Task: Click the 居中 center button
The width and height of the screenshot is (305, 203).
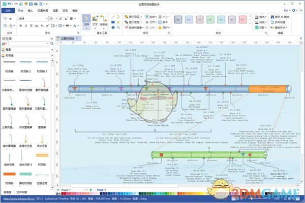Action: click(163, 22)
